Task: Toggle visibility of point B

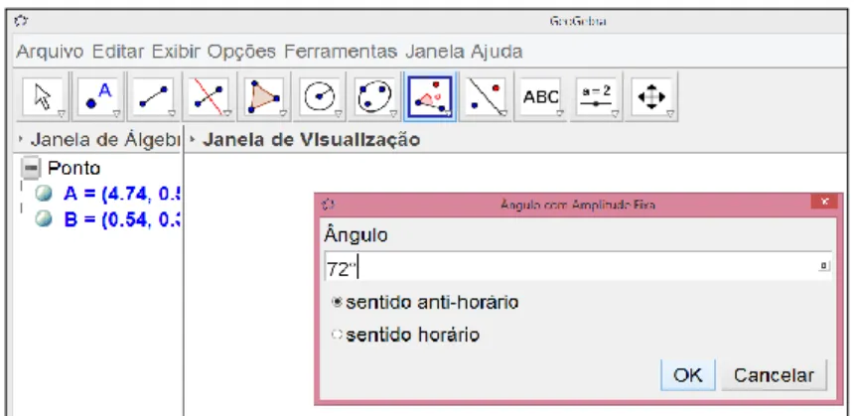Action: 43,218
